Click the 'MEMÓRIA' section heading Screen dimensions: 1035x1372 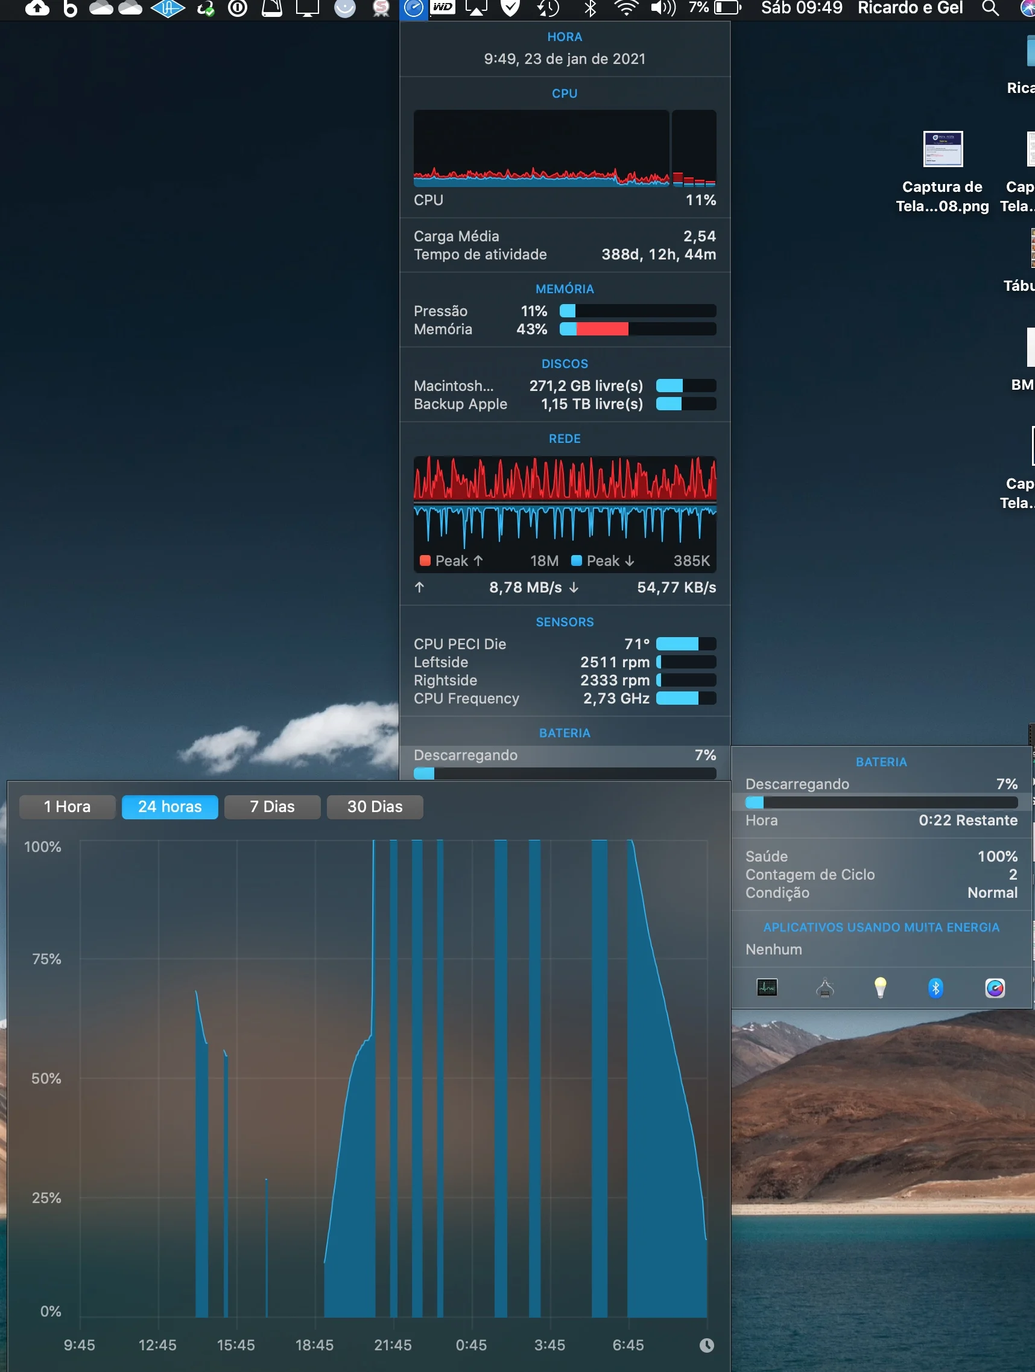[x=565, y=288]
